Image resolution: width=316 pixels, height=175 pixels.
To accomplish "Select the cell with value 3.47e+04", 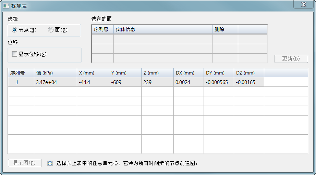I will point(55,82).
